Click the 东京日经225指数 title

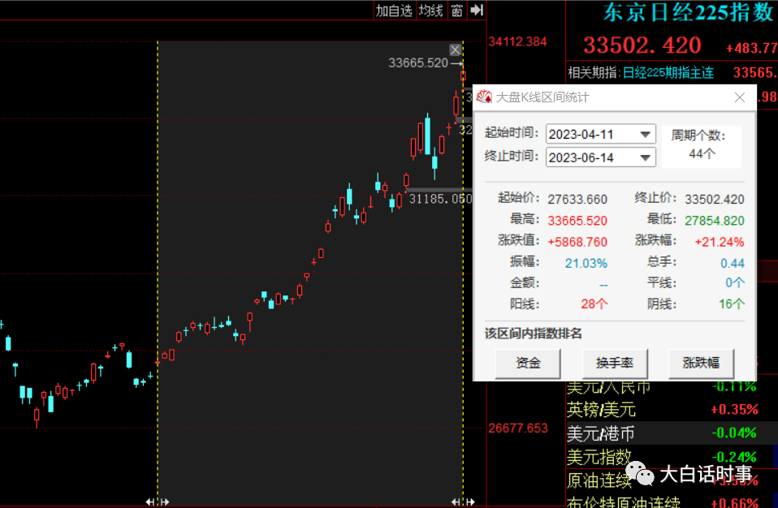tap(688, 12)
